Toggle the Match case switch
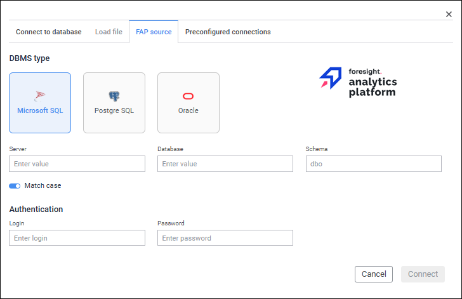This screenshot has height=299, width=462. (15, 186)
